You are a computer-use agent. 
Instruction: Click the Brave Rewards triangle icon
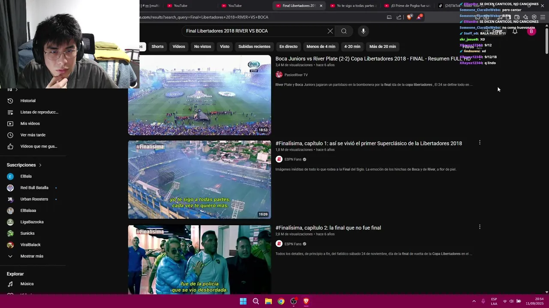pos(419,17)
